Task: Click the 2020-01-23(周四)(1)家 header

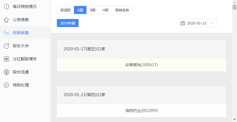Action: pyautogui.click(x=141, y=95)
